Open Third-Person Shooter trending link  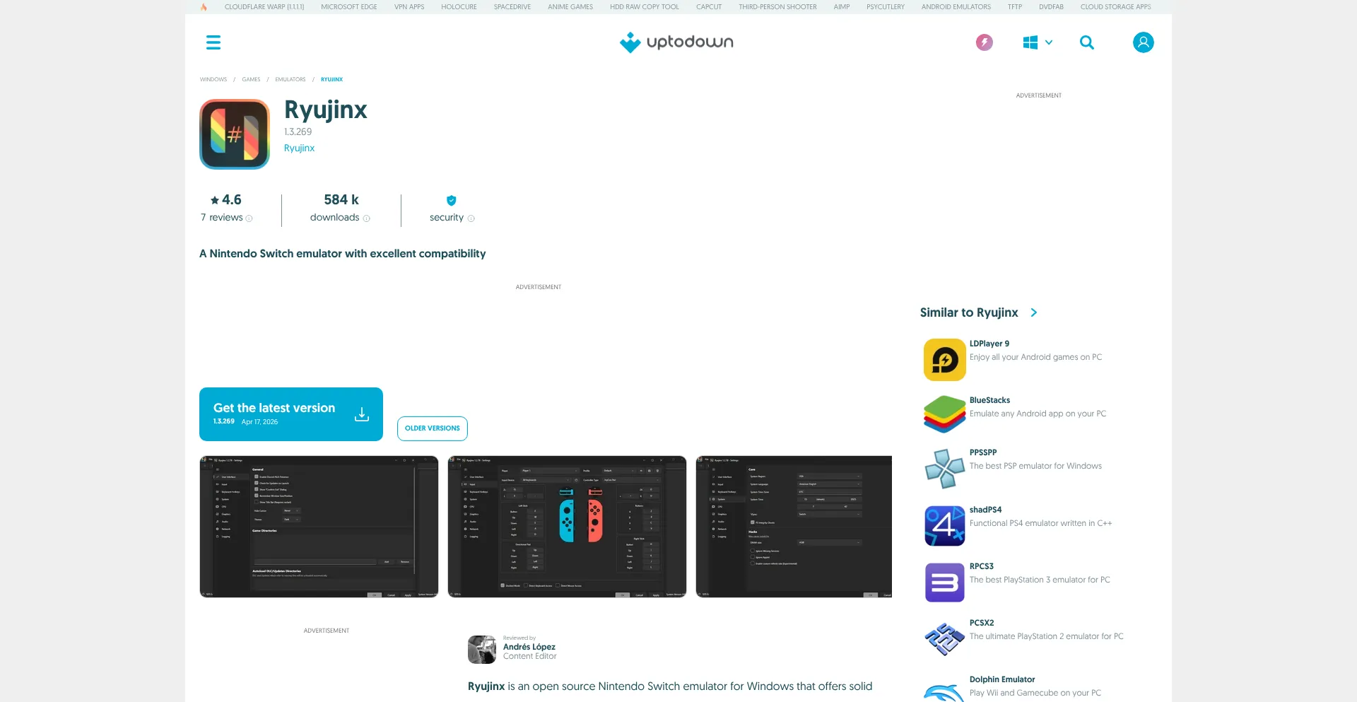tap(777, 7)
